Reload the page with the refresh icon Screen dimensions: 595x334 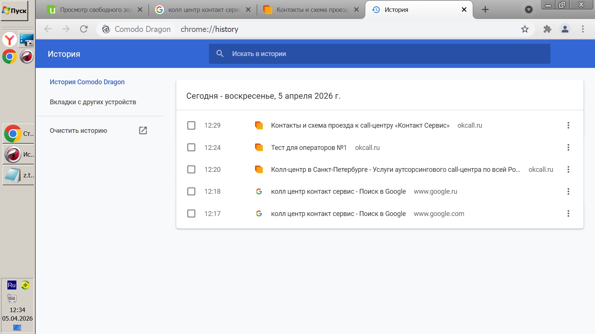click(x=84, y=29)
